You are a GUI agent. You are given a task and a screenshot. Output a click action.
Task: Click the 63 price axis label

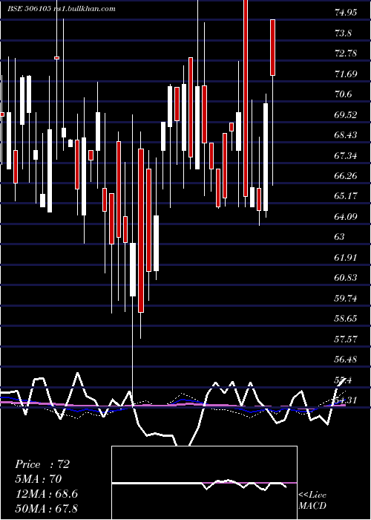pos(340,237)
